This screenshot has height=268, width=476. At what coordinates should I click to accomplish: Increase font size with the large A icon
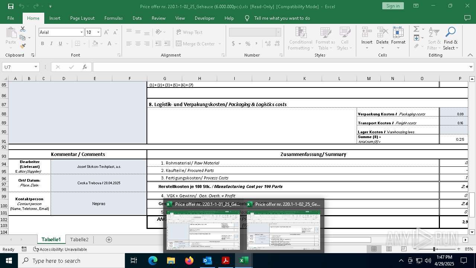click(x=106, y=32)
